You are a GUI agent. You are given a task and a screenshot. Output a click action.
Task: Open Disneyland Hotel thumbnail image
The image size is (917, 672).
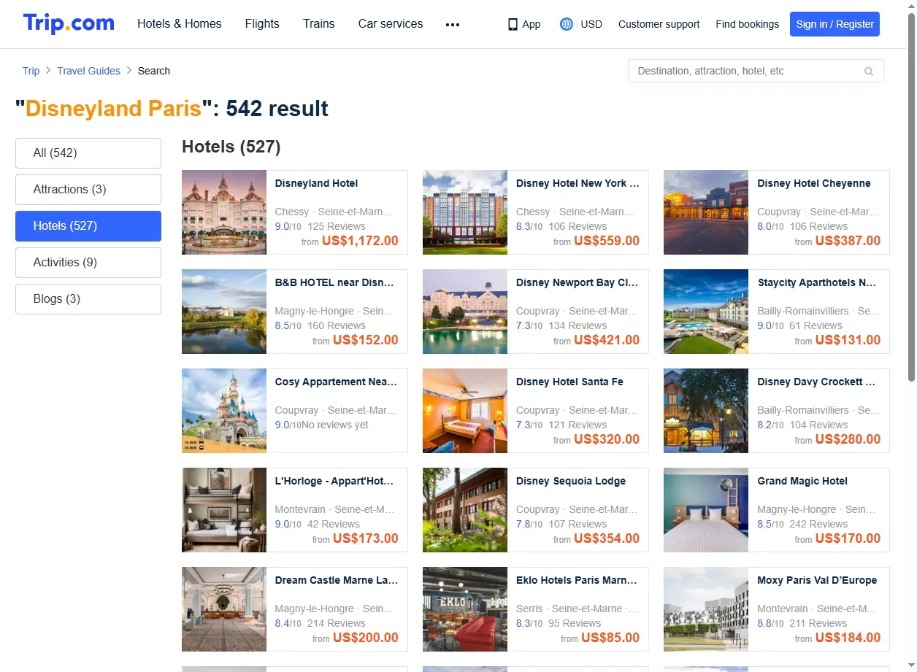point(224,212)
